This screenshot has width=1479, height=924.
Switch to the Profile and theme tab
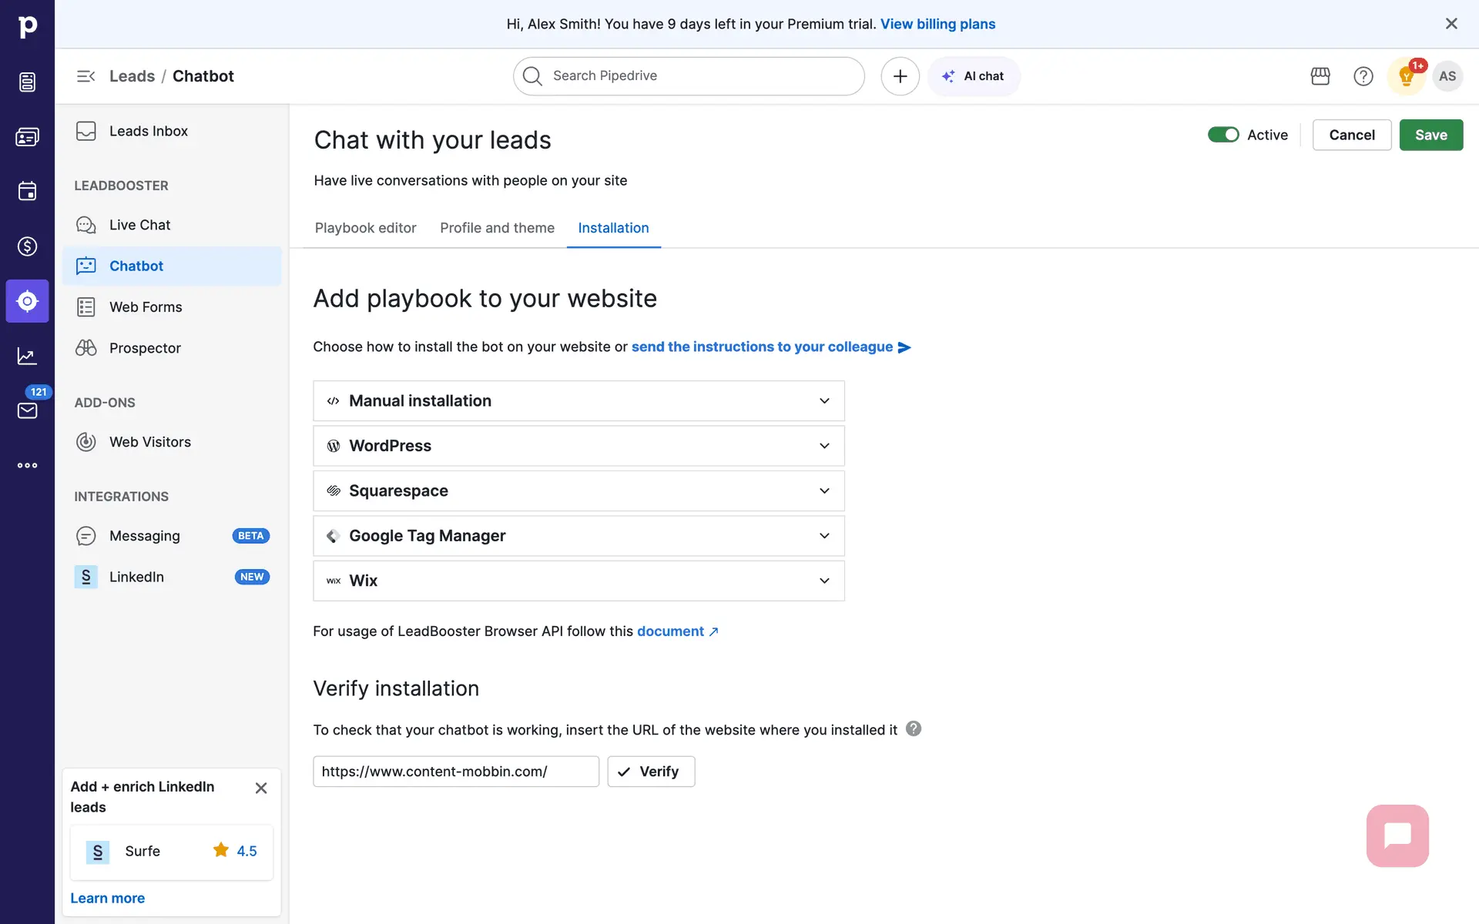[497, 228]
